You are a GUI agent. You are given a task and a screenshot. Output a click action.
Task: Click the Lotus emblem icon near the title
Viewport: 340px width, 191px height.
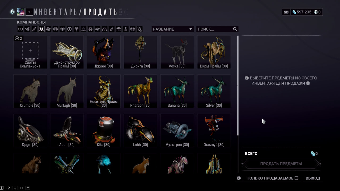12,12
